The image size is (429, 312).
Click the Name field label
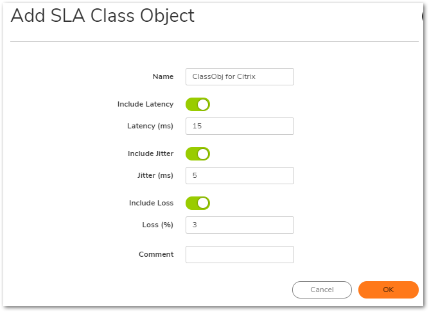coord(163,77)
